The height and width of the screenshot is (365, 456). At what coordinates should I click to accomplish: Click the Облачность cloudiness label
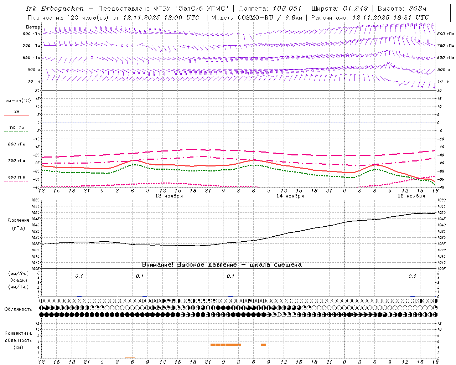click(x=18, y=309)
